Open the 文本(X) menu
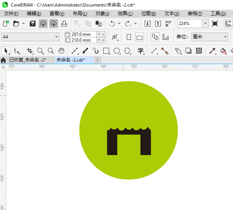The height and width of the screenshot is (210, 233). pyautogui.click(x=172, y=14)
